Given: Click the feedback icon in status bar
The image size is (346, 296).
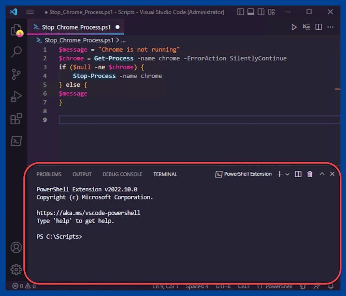Looking at the screenshot, I should (x=317, y=286).
